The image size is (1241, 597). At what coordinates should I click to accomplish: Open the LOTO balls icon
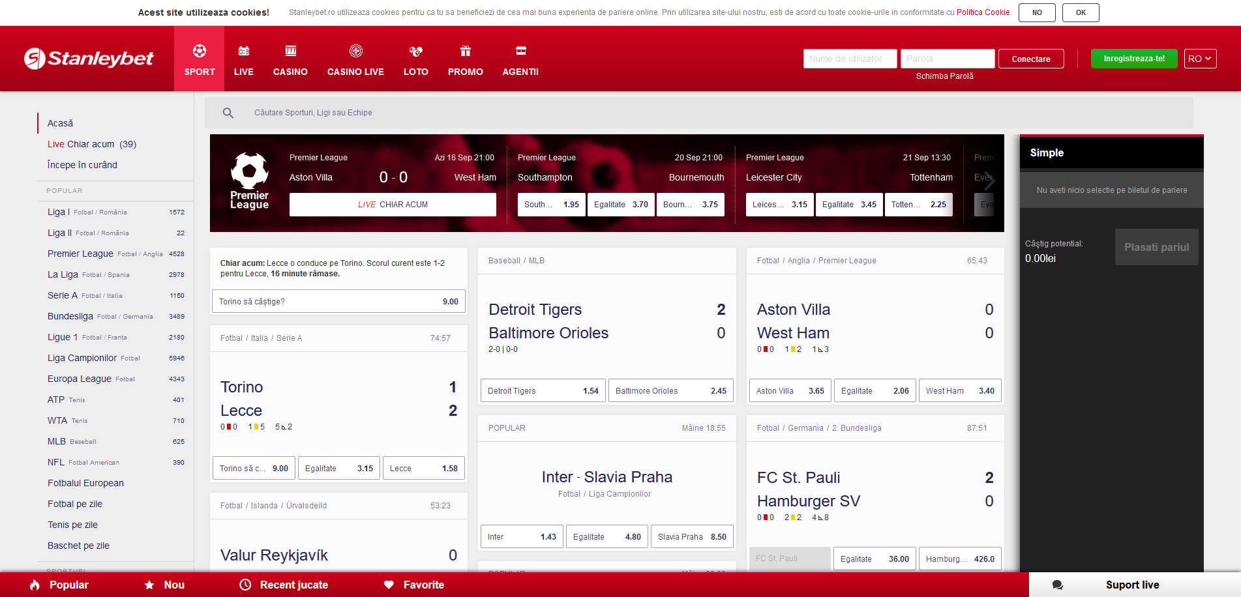(x=416, y=51)
